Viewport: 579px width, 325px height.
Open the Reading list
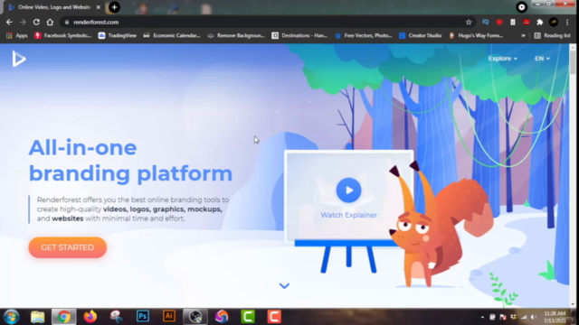click(x=553, y=35)
